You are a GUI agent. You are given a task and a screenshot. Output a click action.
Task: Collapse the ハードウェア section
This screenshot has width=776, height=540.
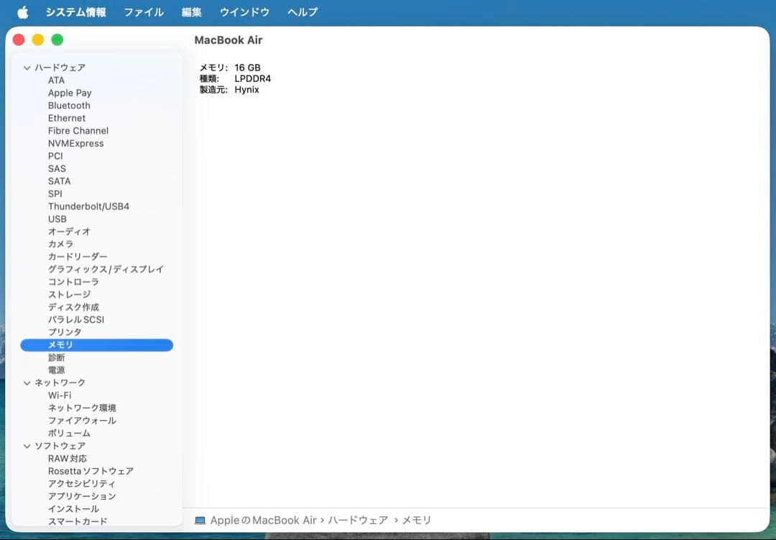click(27, 67)
